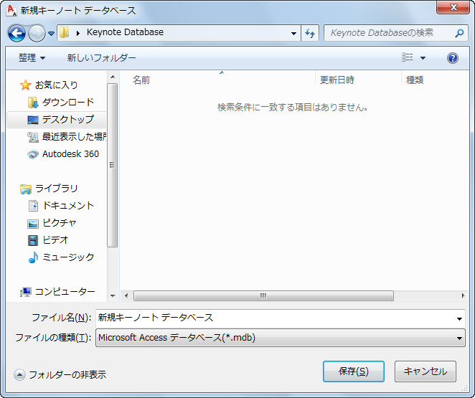The image size is (475, 398).
Task: Click the refresh button beside address bar
Action: pyautogui.click(x=310, y=33)
